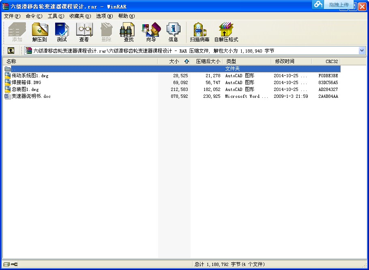Open the 文件(F) menu
Image resolution: width=369 pixels, height=270 pixels.
(12, 16)
